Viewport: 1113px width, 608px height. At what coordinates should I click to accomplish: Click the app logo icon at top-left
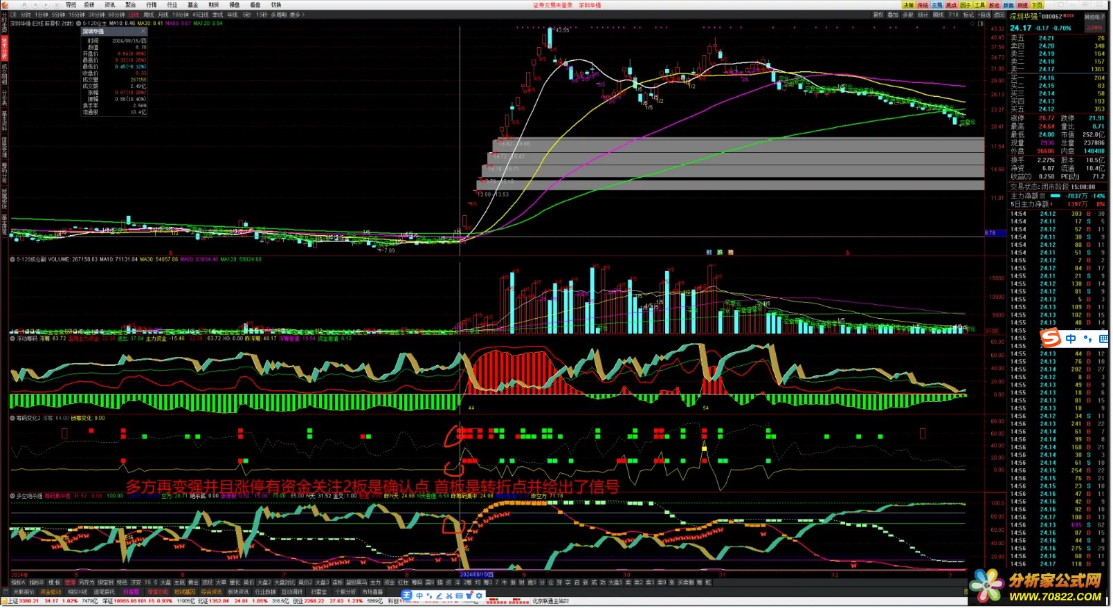point(5,5)
